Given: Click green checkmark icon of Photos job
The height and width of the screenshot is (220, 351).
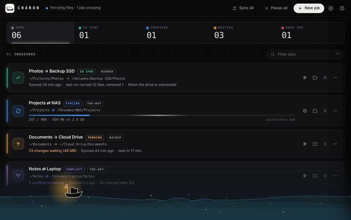Looking at the screenshot, I should pos(18,78).
